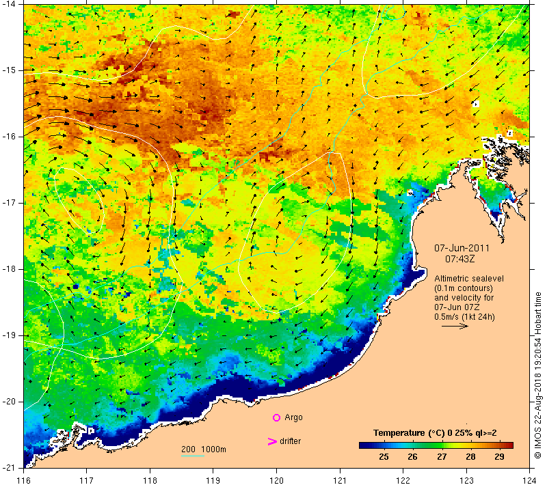This screenshot has width=547, height=485.
Task: Click the latitude axis label -20
Action: (9, 402)
